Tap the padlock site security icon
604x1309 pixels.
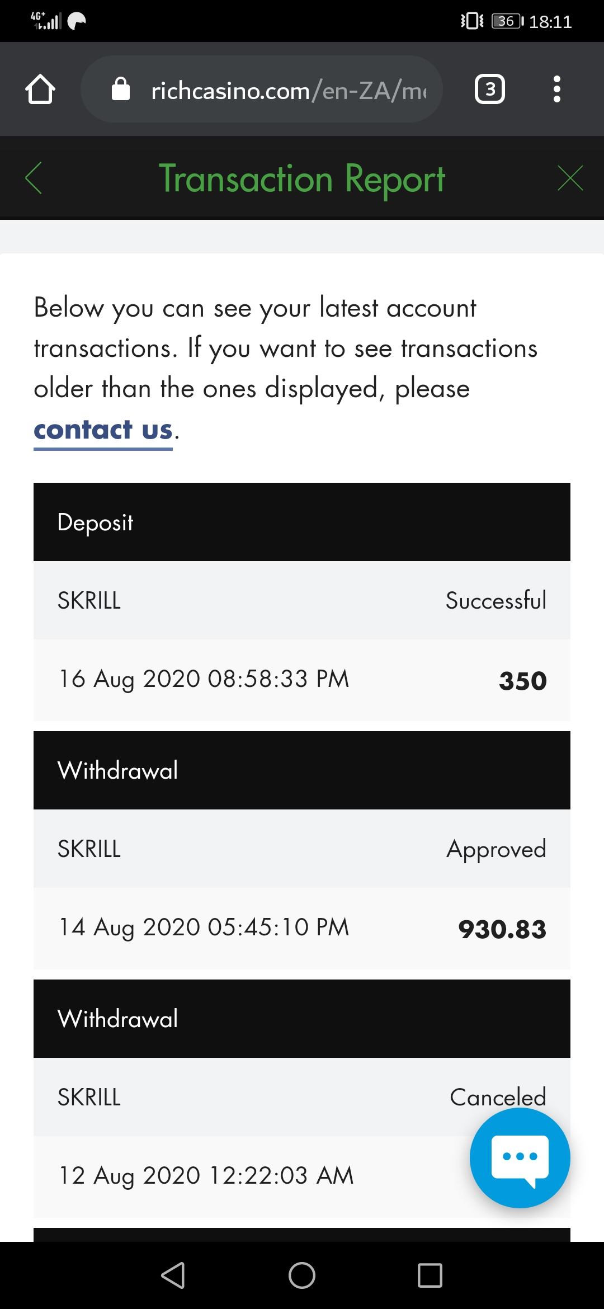pos(121,89)
